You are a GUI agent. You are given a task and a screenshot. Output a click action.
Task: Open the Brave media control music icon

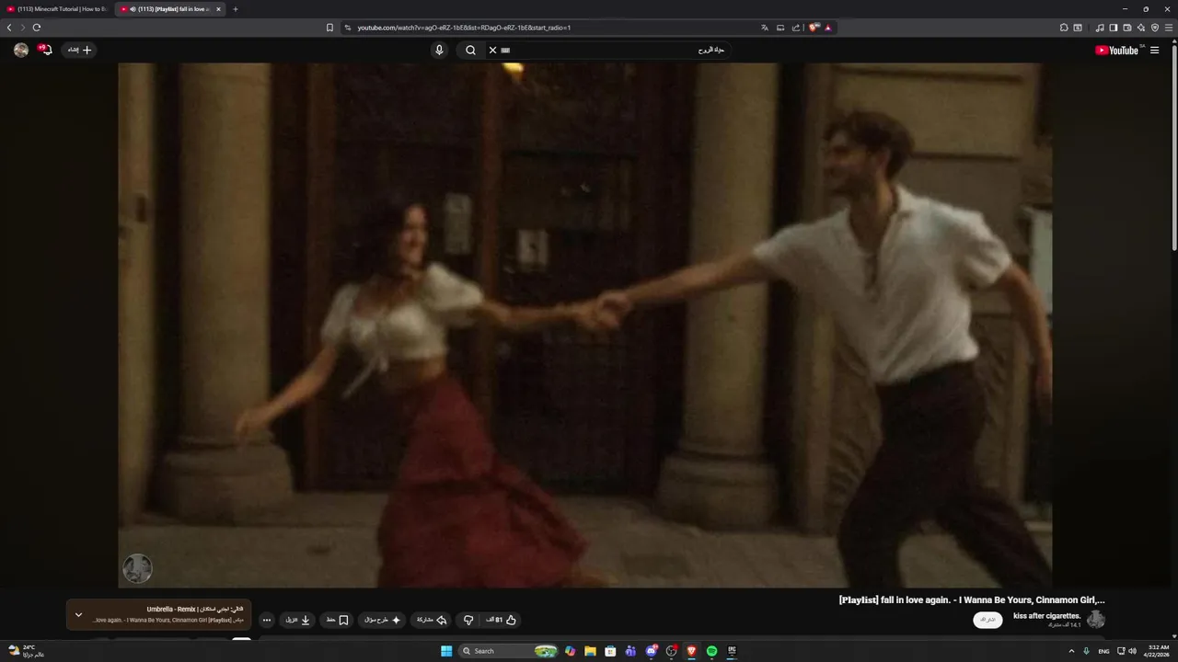tap(1100, 28)
